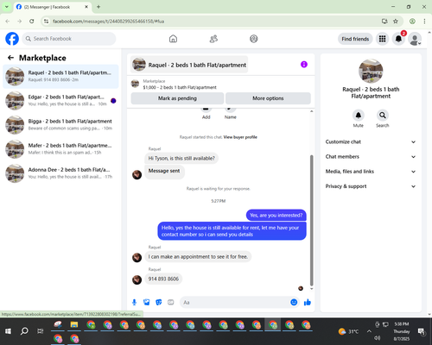432x345 pixels.
Task: Attach a photo using the image icon
Action: 147,302
